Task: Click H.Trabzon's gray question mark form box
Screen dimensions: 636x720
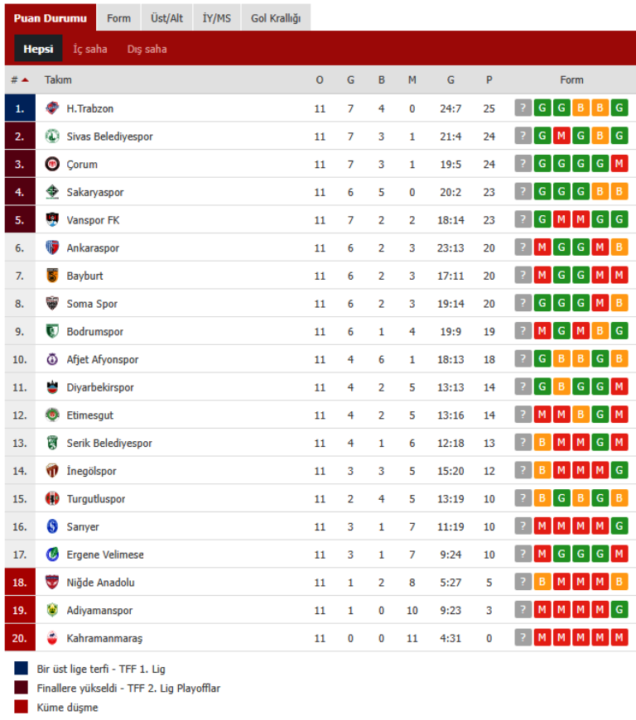Action: click(523, 108)
